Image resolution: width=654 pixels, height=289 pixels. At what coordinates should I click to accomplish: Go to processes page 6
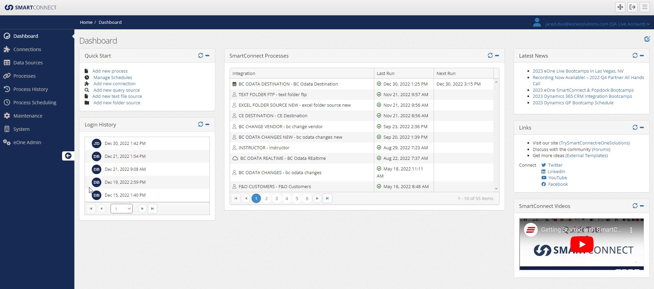point(307,198)
